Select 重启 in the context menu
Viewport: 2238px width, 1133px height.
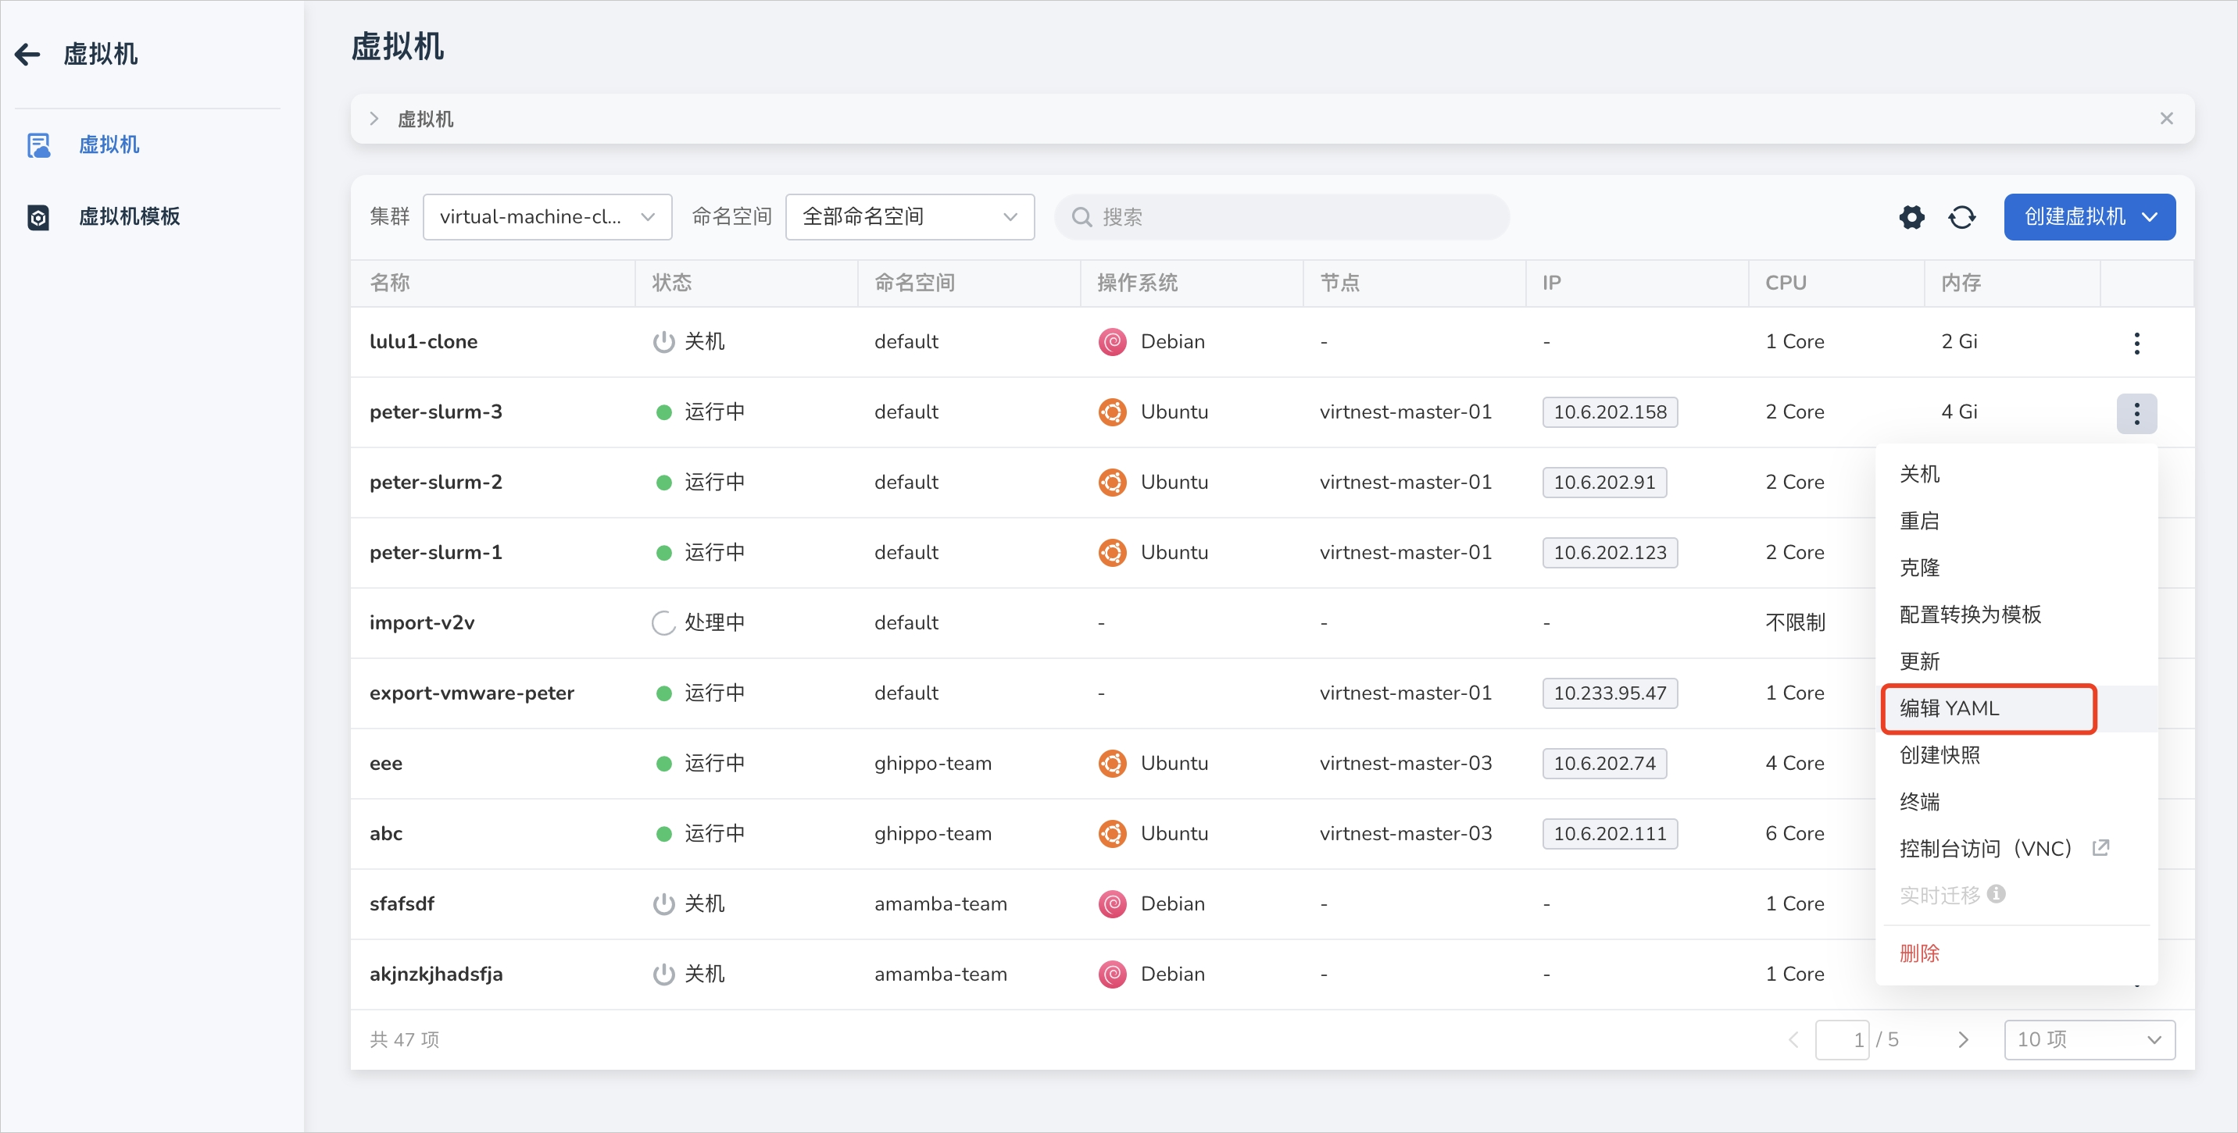coord(2015,521)
